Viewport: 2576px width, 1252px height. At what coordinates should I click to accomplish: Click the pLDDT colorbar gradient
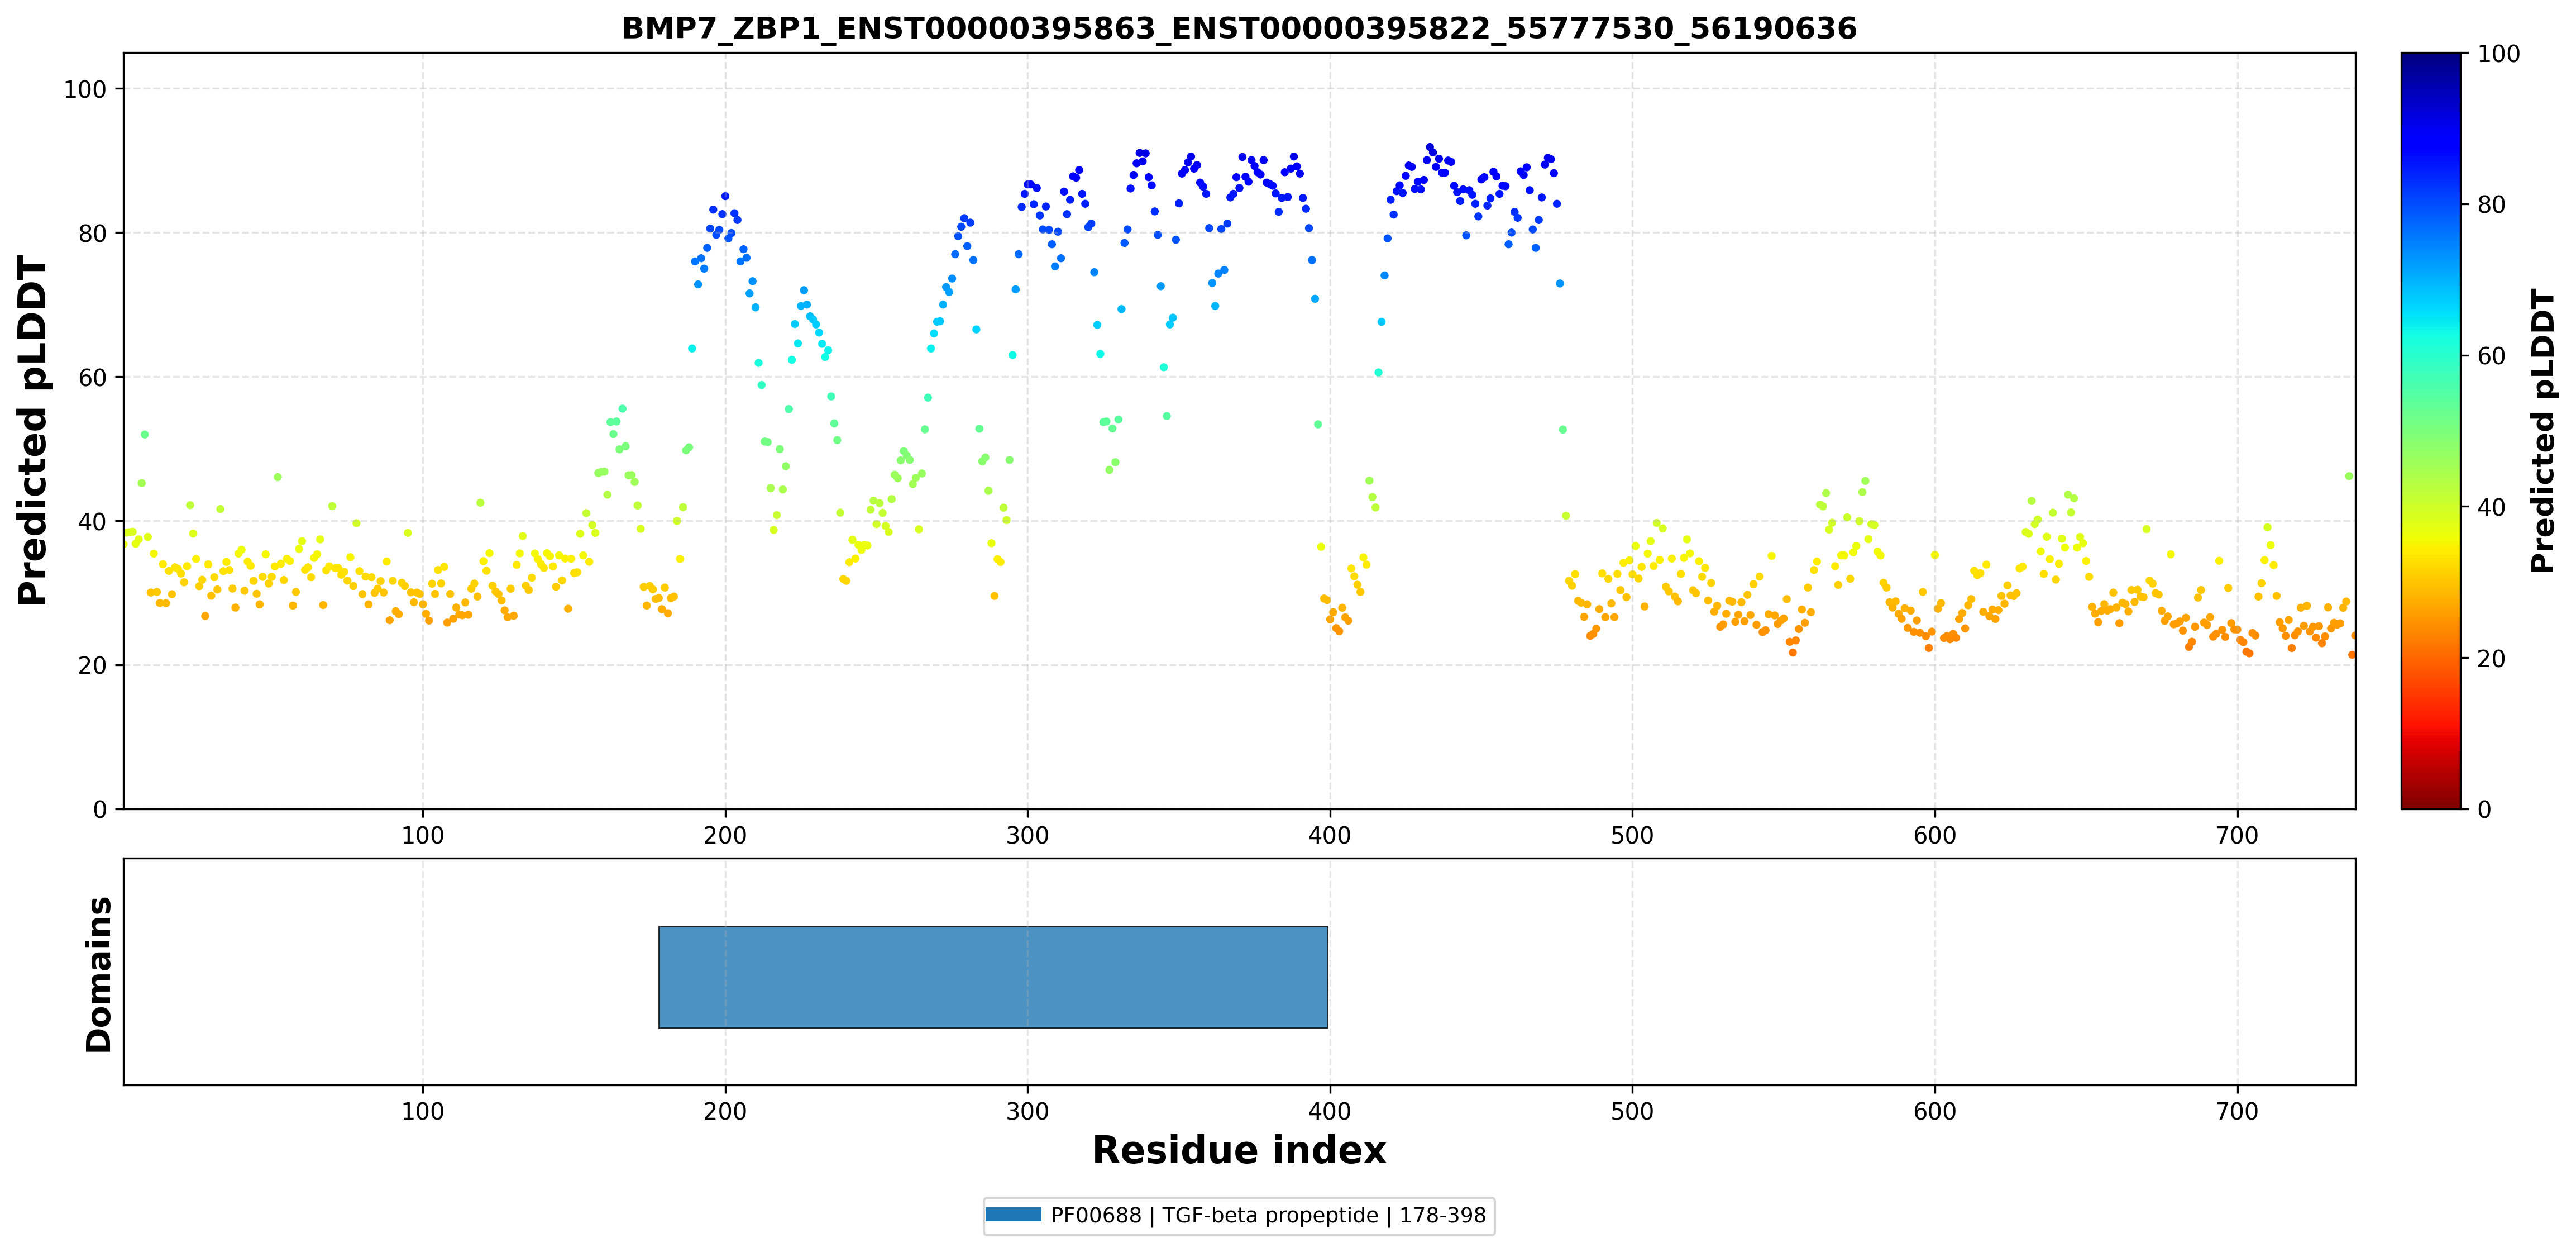click(2430, 430)
